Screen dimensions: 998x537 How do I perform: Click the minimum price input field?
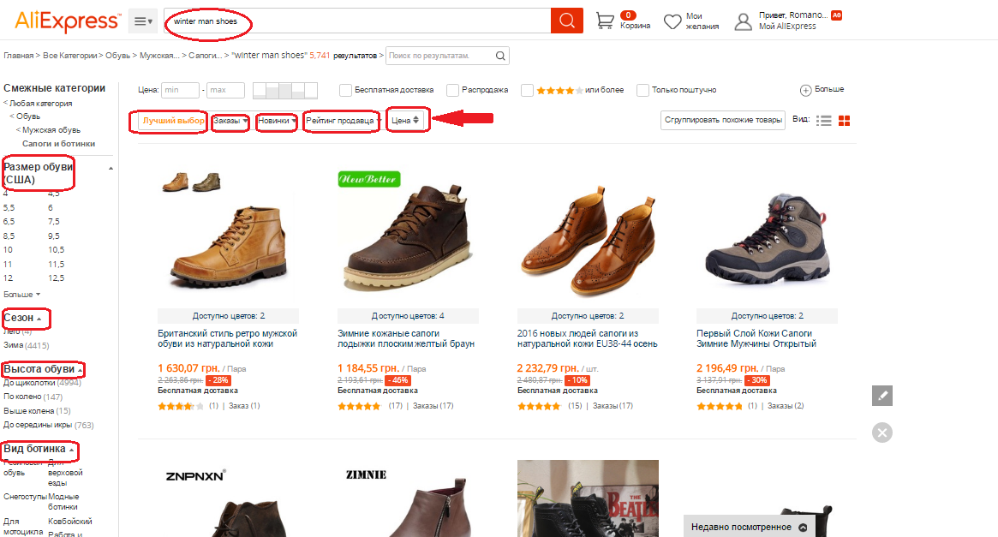coord(180,90)
